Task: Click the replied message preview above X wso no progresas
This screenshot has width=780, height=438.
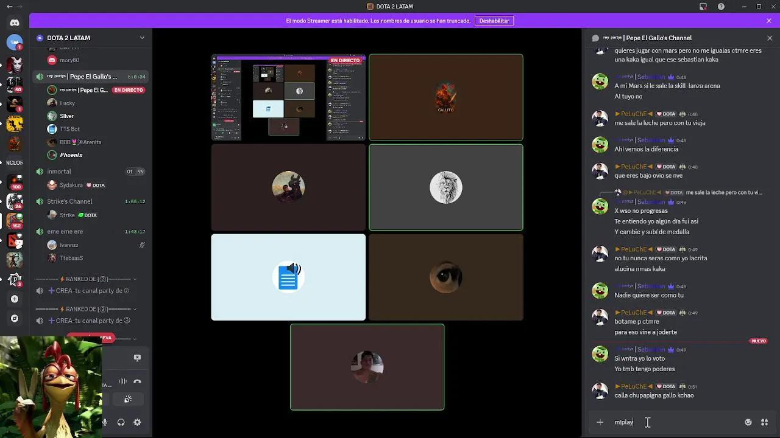Action: tap(689, 192)
